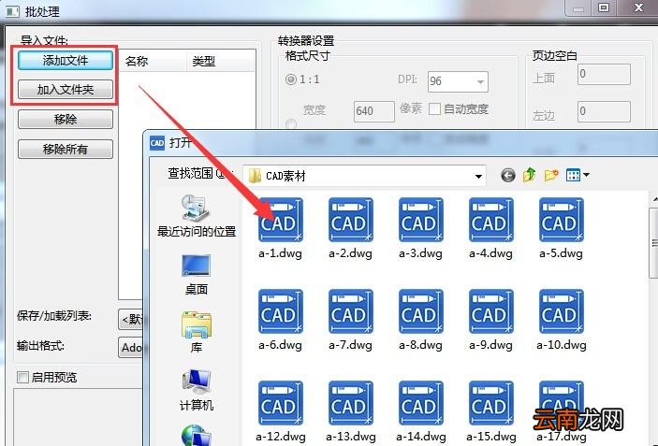Open the 保存/加载列表 dropdown
This screenshot has width=658, height=446.
pos(131,320)
